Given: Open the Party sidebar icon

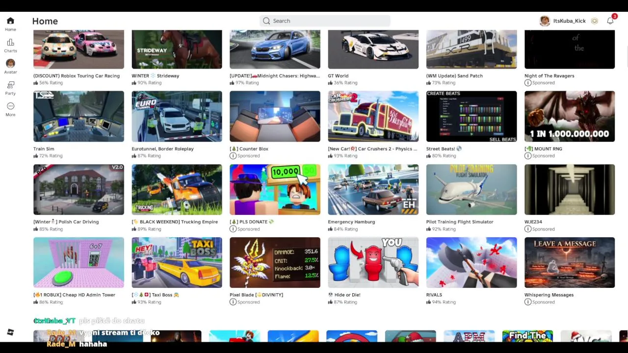Looking at the screenshot, I should (x=10, y=85).
